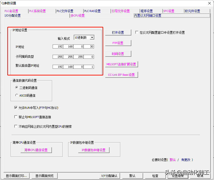Close the Q参数设置 dialog window
The width and height of the screenshot is (214, 180).
[209, 3]
